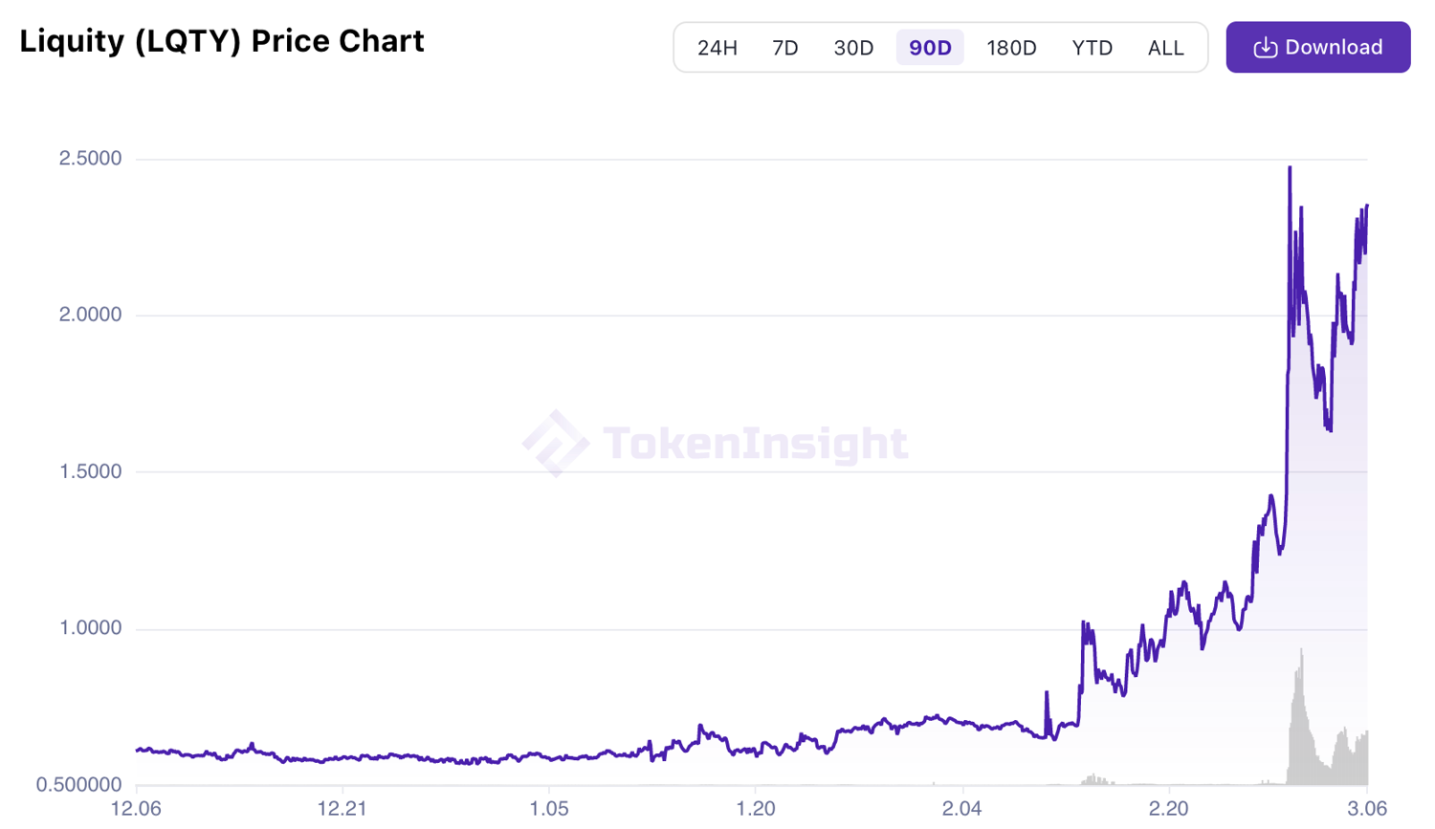Select the YTD time range

1092,48
